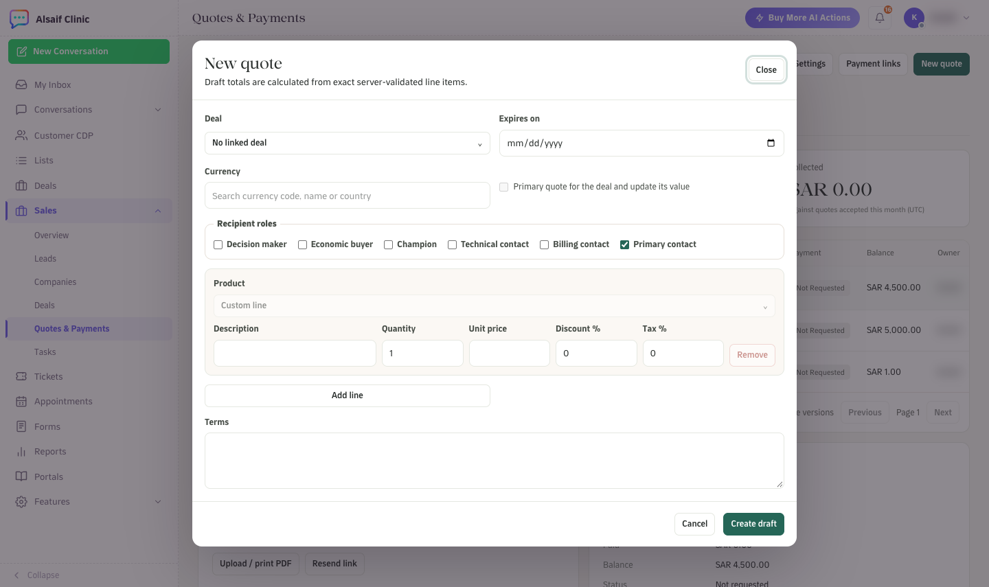Expand the Conversations sidebar section chevron
This screenshot has height=587, width=989.
tap(158, 110)
